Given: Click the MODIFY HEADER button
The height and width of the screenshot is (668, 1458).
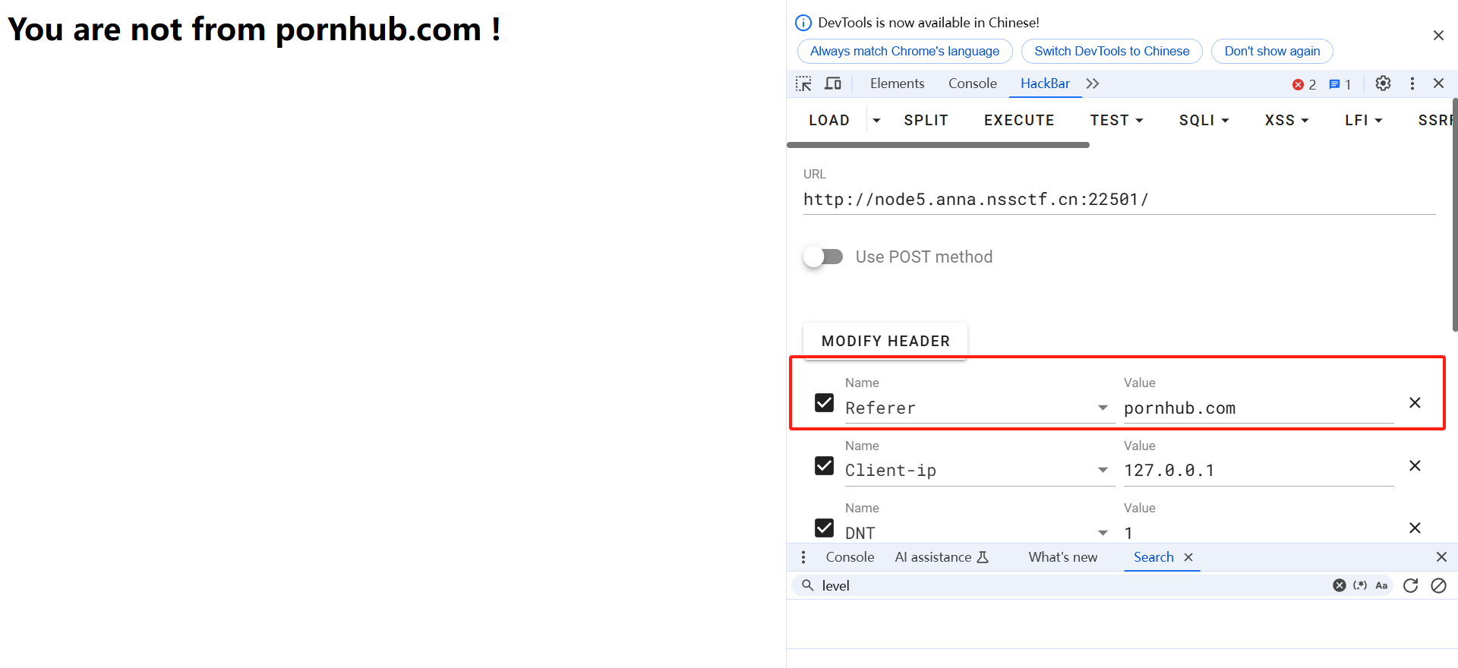Looking at the screenshot, I should (885, 341).
